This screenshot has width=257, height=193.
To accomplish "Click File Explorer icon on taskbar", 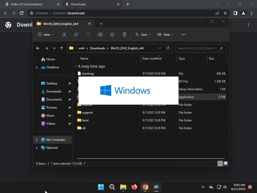I will coord(123,187).
